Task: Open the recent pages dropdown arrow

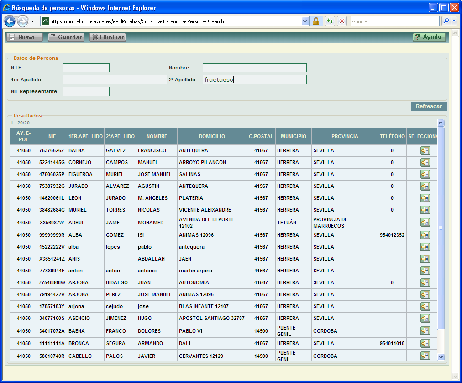Action: (33, 21)
